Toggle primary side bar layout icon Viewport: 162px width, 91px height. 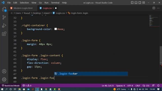[132, 3]
